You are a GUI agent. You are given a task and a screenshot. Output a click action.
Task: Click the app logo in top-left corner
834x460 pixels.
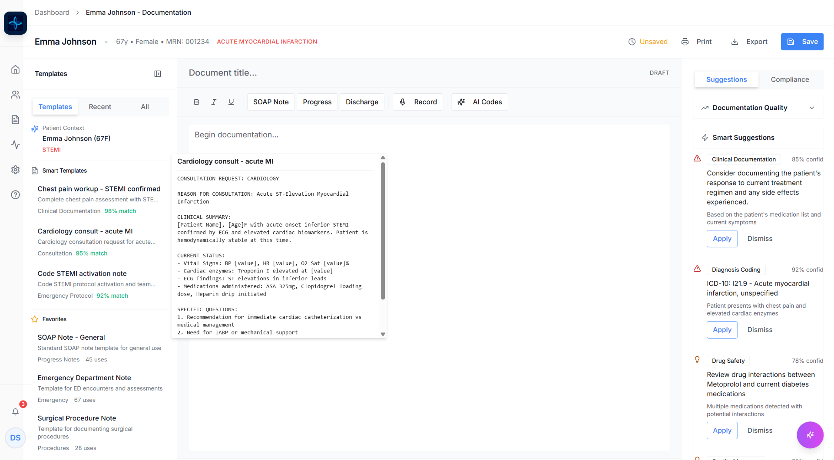point(15,23)
